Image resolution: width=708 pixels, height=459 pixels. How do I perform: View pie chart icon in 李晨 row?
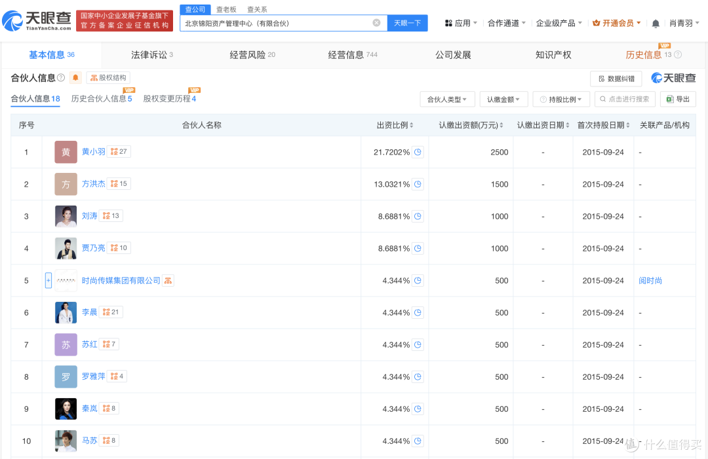418,312
